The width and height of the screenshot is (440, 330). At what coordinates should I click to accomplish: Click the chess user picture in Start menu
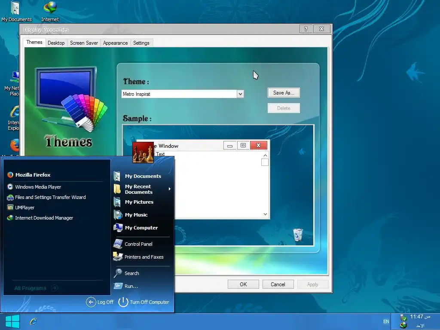(143, 153)
